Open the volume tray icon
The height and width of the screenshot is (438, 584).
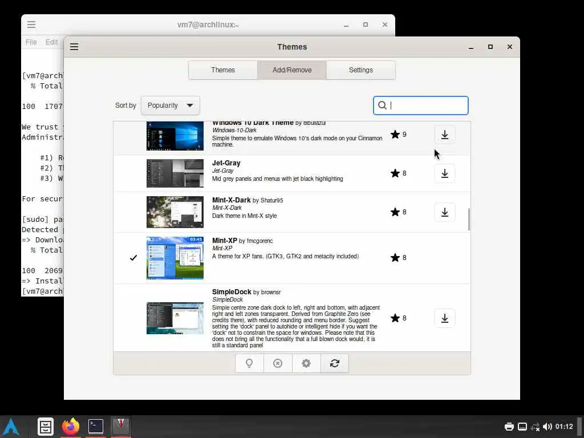point(547,427)
